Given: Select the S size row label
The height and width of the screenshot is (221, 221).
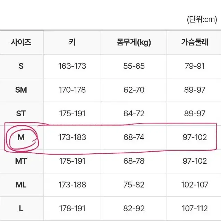Looking at the screenshot, I should 21,66.
